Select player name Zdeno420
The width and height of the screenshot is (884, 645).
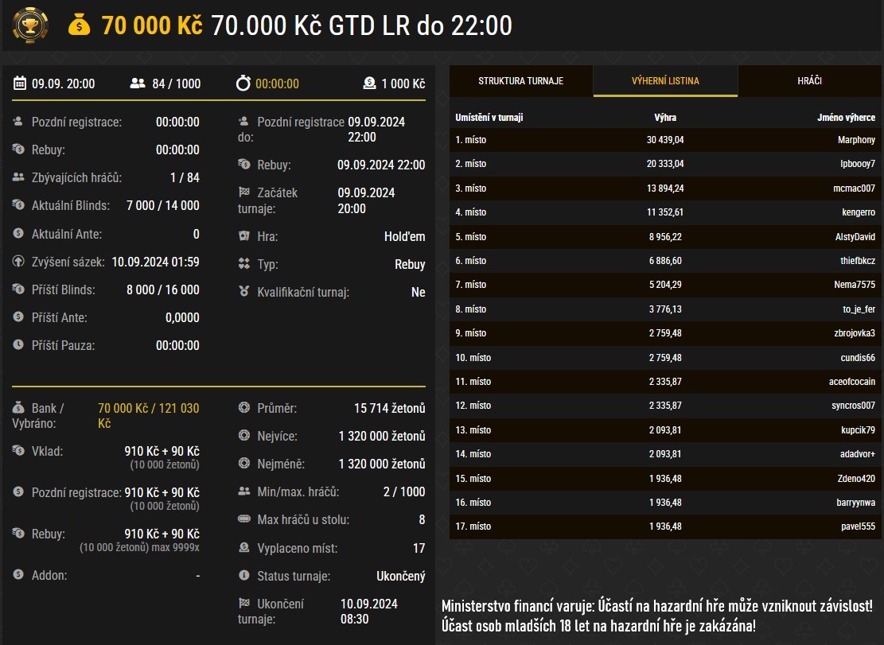(856, 478)
